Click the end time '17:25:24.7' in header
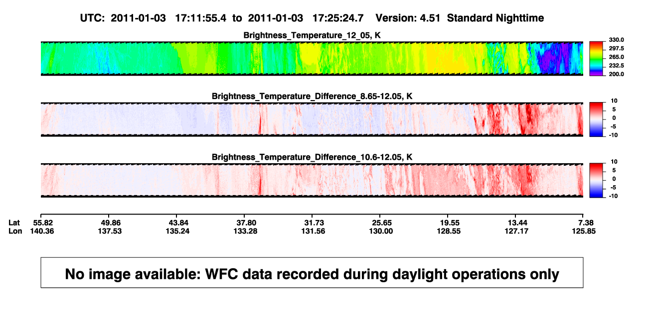This screenshot has width=648, height=332. point(338,18)
